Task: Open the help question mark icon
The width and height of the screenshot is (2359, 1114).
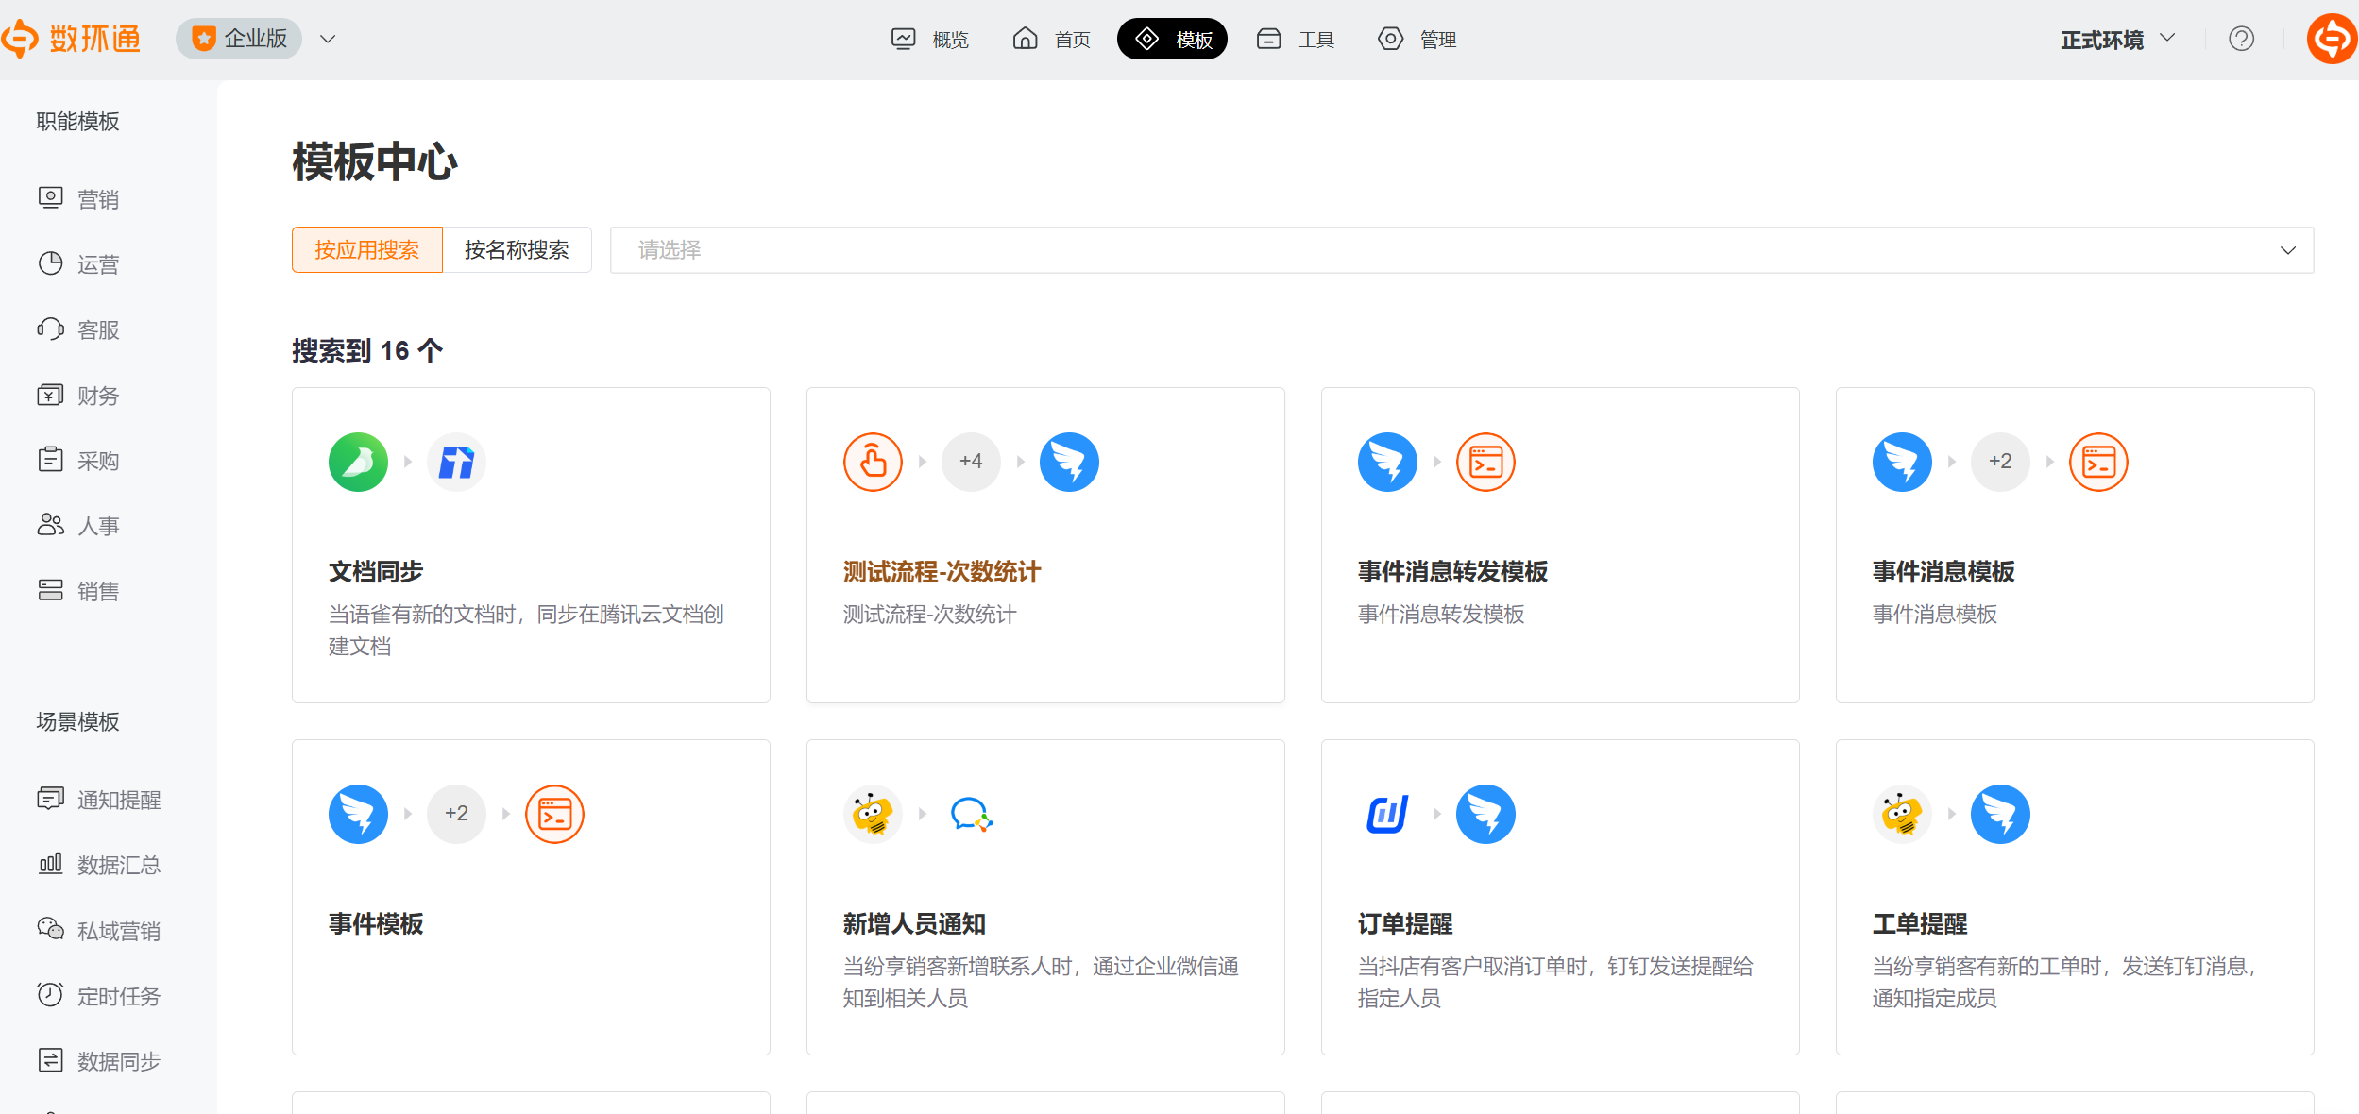Action: click(x=2242, y=39)
